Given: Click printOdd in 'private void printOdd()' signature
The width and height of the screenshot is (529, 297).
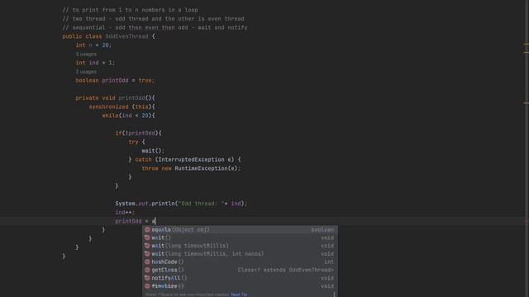Looking at the screenshot, I should point(131,98).
